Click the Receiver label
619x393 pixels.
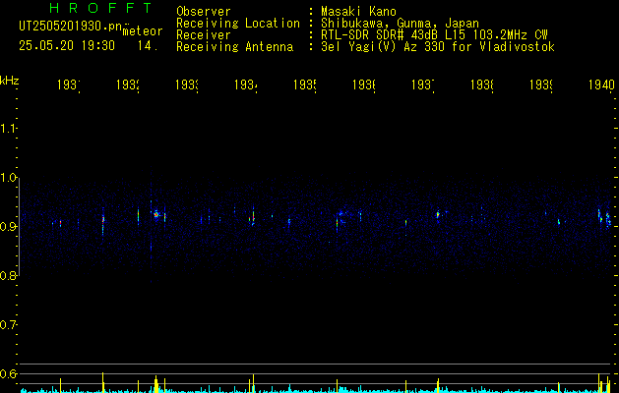204,35
